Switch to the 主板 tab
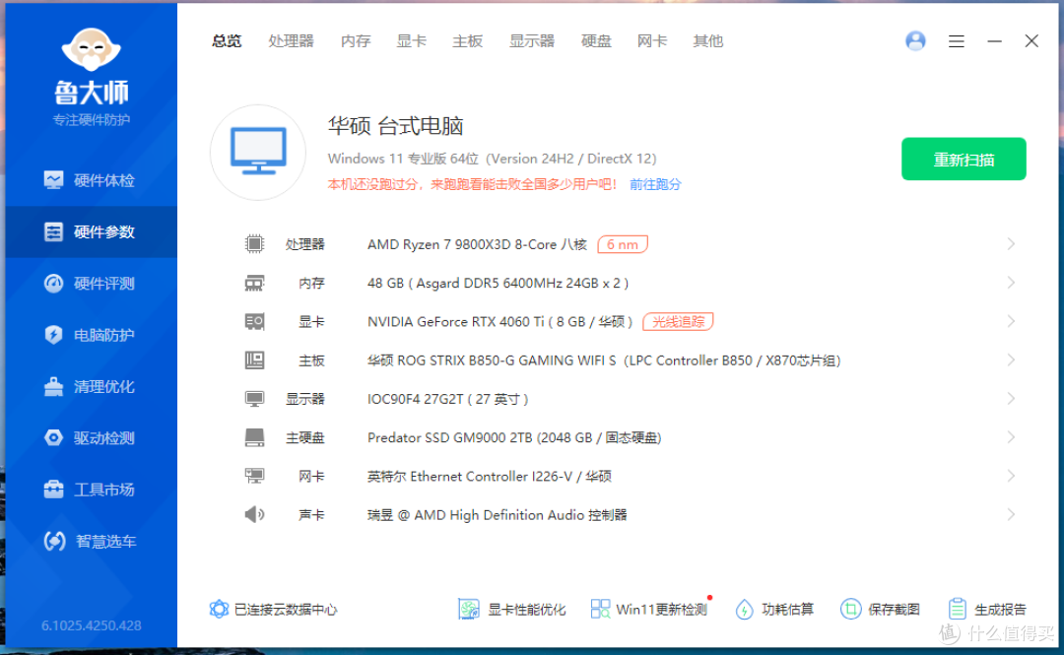The width and height of the screenshot is (1064, 655). (467, 40)
